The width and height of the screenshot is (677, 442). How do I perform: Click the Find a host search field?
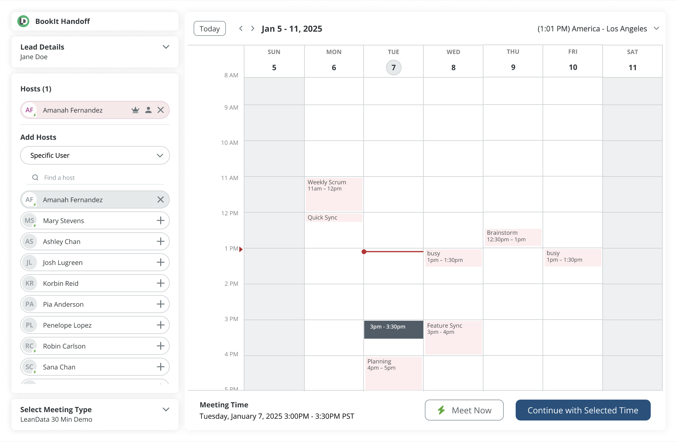(x=99, y=178)
